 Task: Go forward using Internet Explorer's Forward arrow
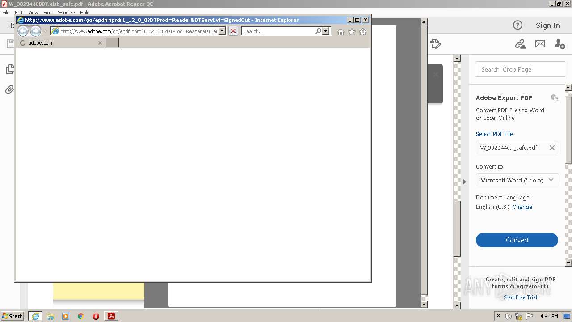[35, 31]
